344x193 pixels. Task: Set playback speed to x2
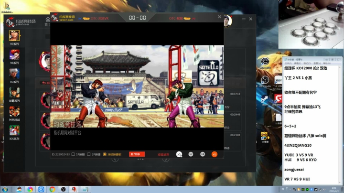coord(191,154)
